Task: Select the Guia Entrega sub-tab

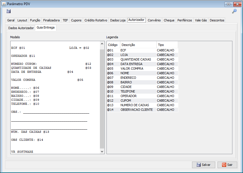Action: [46, 27]
